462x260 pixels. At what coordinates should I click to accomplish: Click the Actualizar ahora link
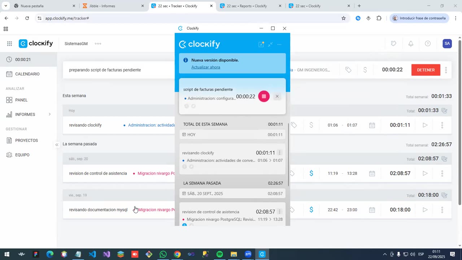(x=206, y=67)
